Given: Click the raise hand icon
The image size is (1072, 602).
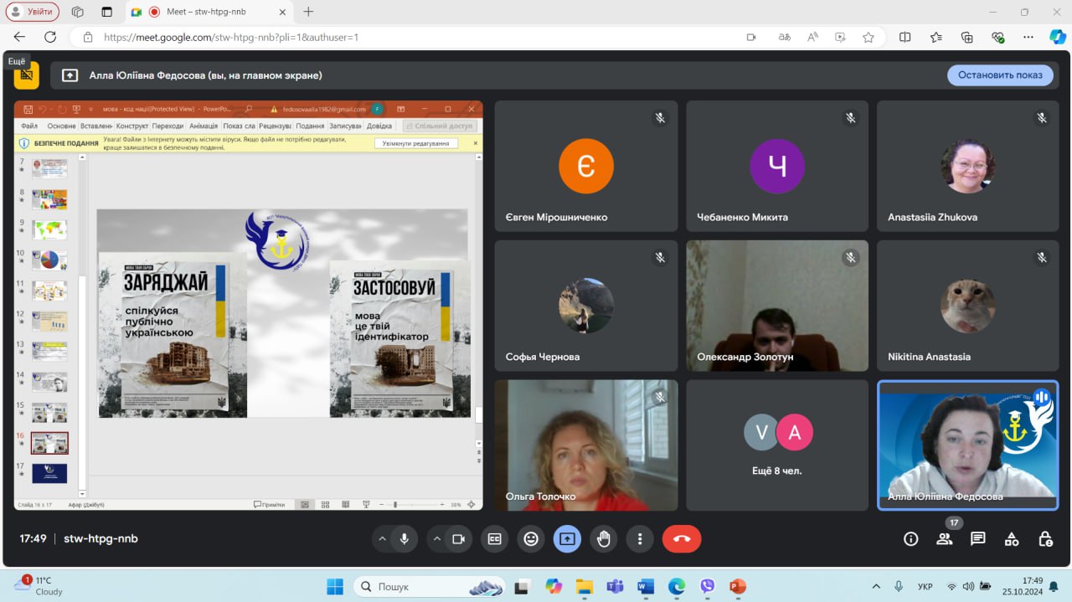Looking at the screenshot, I should 604,538.
